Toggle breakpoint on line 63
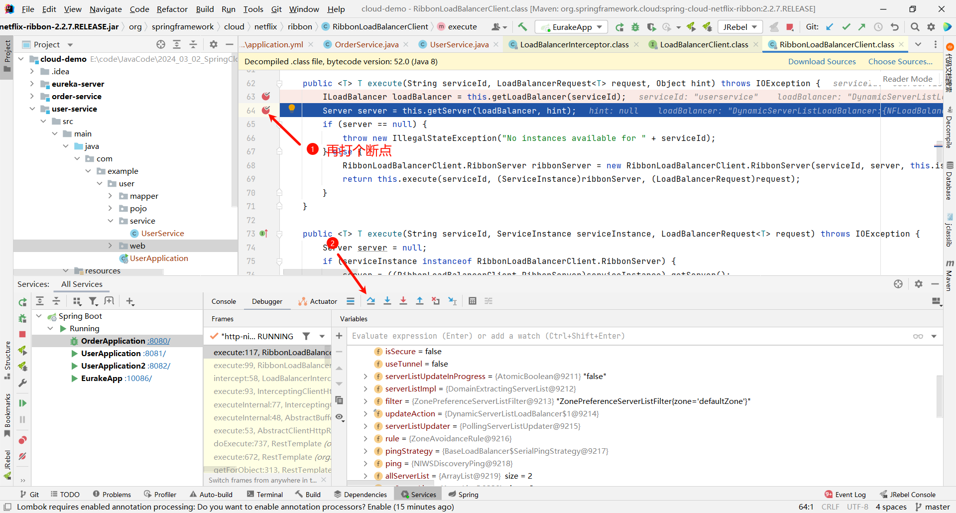This screenshot has height=513, width=956. click(x=266, y=96)
